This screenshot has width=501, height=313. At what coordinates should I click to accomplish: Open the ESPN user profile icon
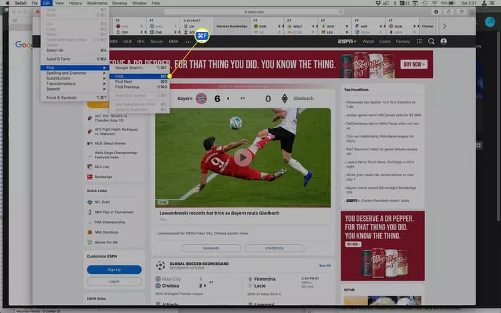pos(444,41)
